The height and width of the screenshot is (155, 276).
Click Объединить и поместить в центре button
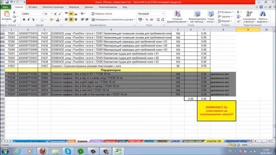click(113, 19)
